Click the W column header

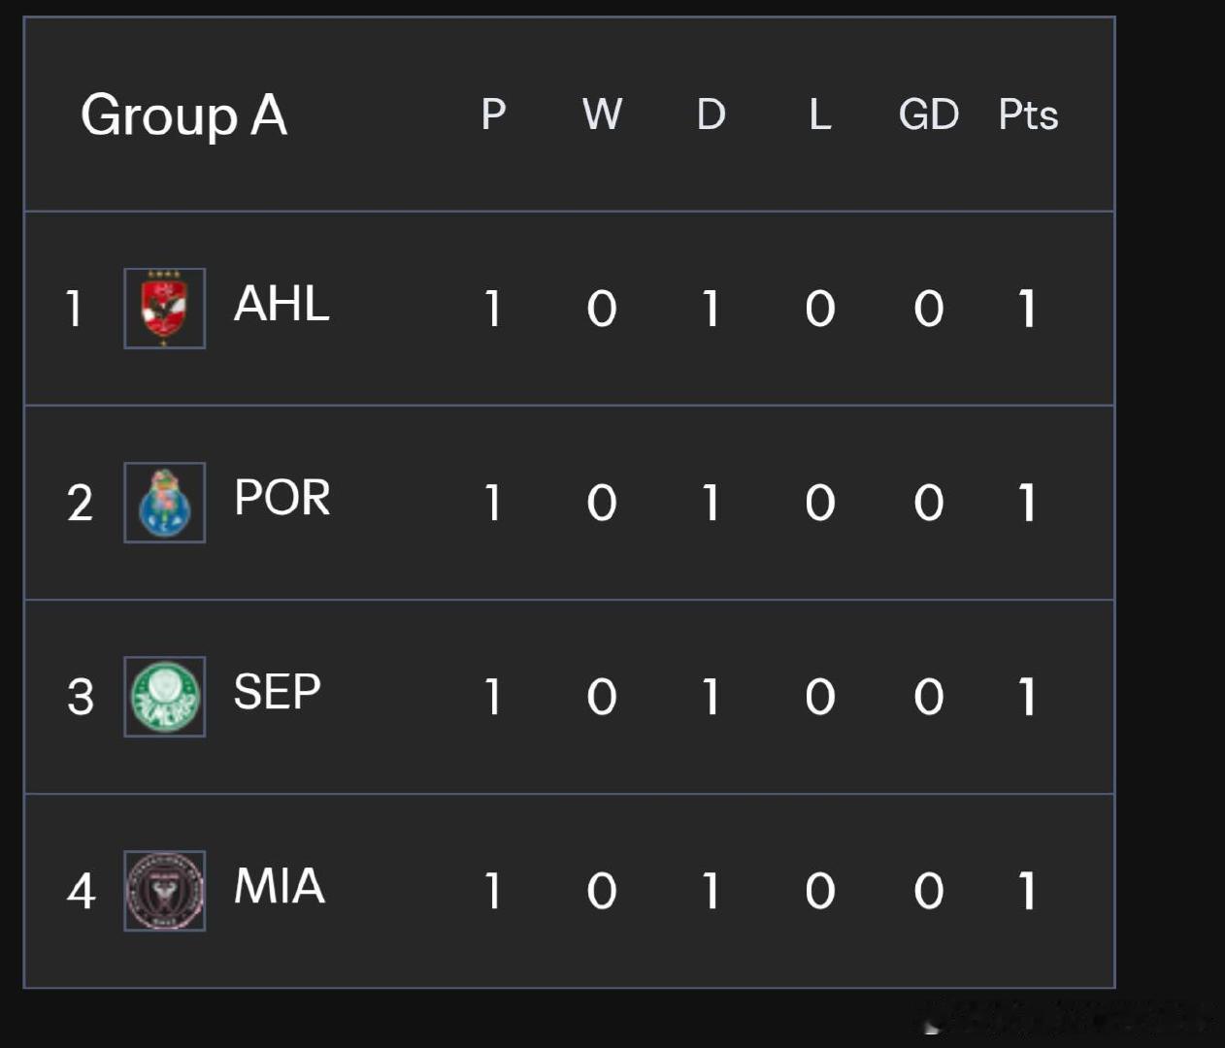coord(602,115)
